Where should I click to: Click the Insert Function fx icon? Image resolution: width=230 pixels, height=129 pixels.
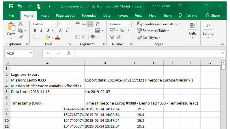point(69,53)
